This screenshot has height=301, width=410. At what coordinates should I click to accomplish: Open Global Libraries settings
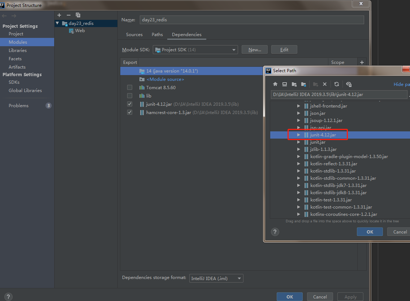coord(25,90)
